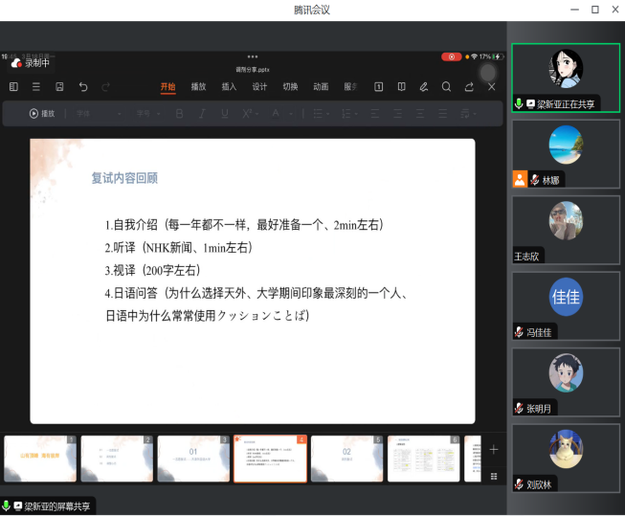Click the undo arrow icon
Image resolution: width=625 pixels, height=516 pixels.
click(x=83, y=87)
